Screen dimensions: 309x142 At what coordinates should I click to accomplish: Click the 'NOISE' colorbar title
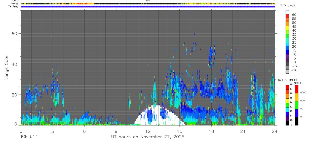(298, 83)
